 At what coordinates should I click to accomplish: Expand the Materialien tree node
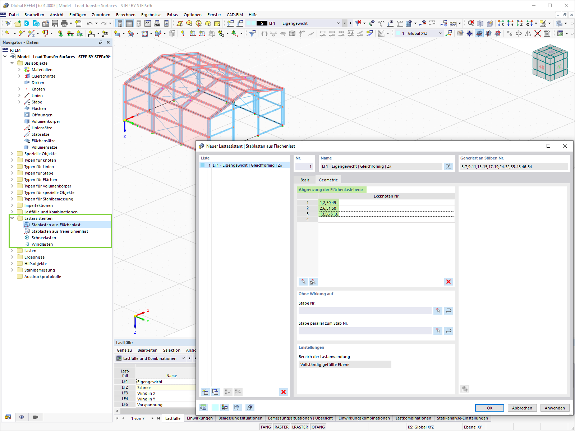point(19,69)
